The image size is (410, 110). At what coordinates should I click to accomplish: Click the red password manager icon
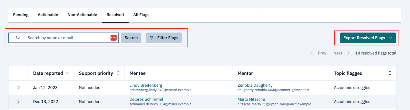[114, 38]
